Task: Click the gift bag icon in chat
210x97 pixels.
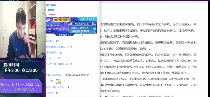Action: pyautogui.click(x=58, y=81)
